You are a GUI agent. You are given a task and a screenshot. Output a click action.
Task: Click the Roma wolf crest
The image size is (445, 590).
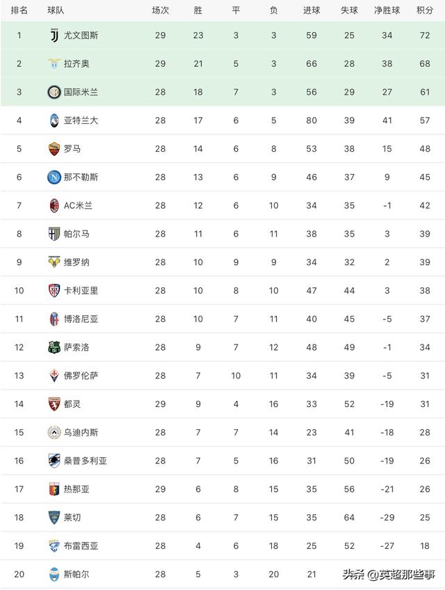pyautogui.click(x=54, y=149)
